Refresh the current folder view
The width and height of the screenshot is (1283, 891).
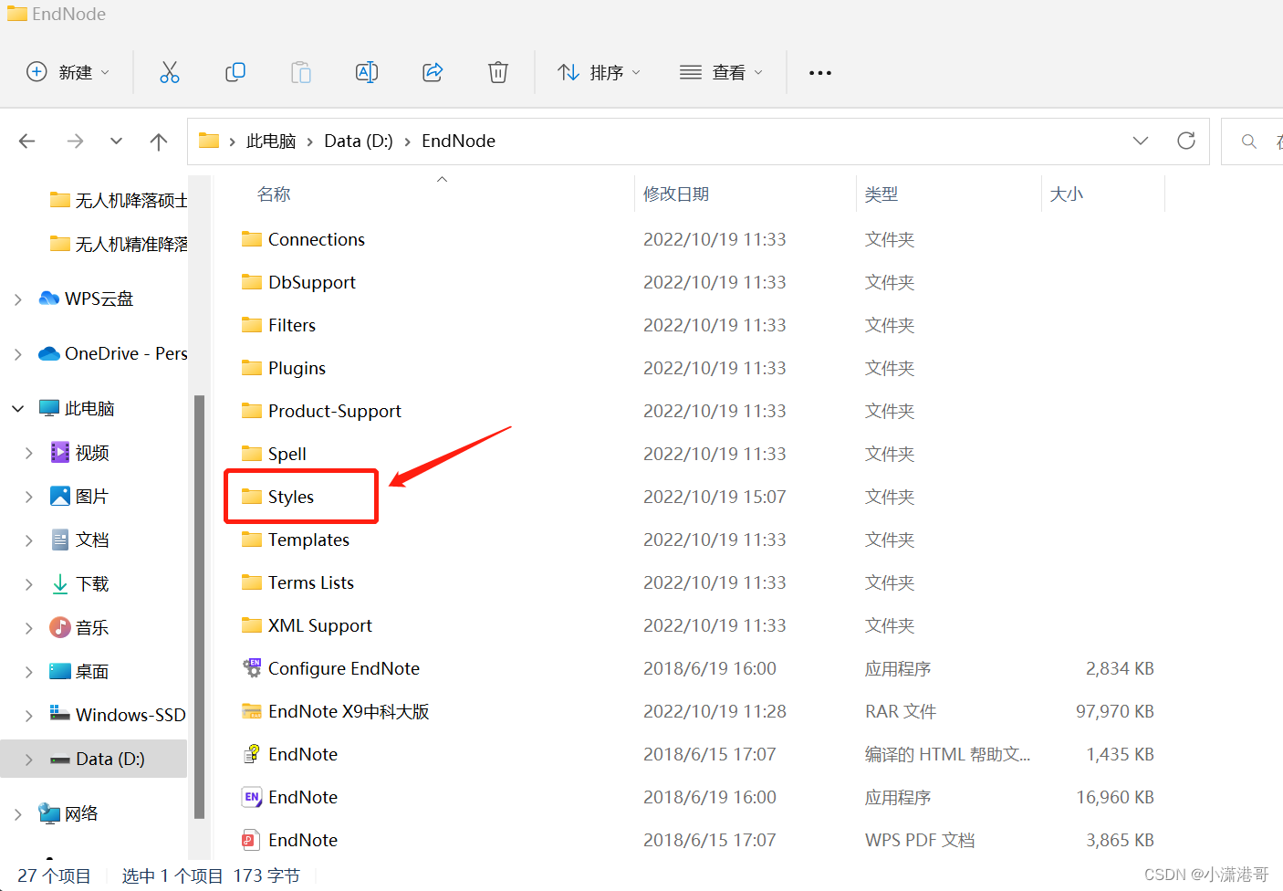[x=1186, y=141]
